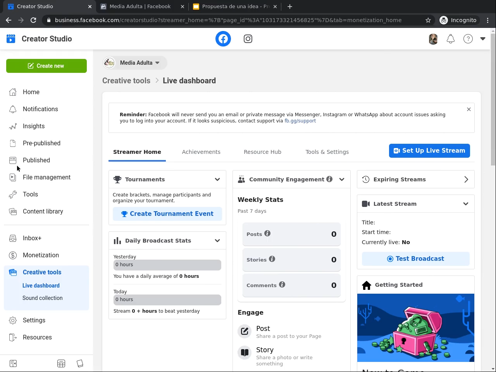
Task: Click the Facebook platform icon
Action: [223, 39]
